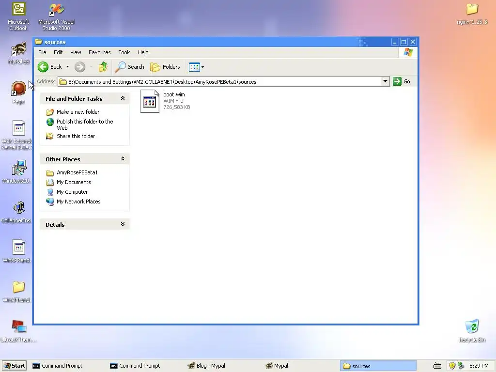496x372 pixels.
Task: Click the greyed Forward arrow button
Action: pos(80,67)
